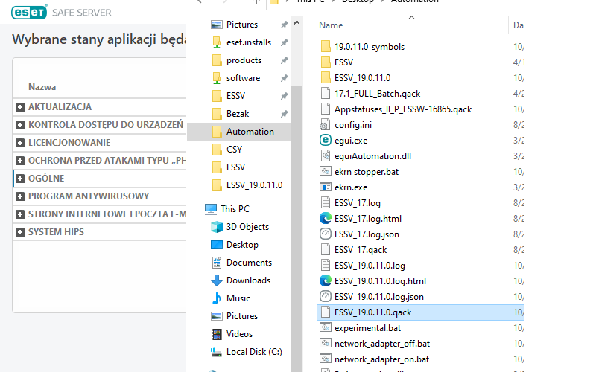Select the egui.exe ESET icon
This screenshot has width=596, height=372.
pos(325,141)
